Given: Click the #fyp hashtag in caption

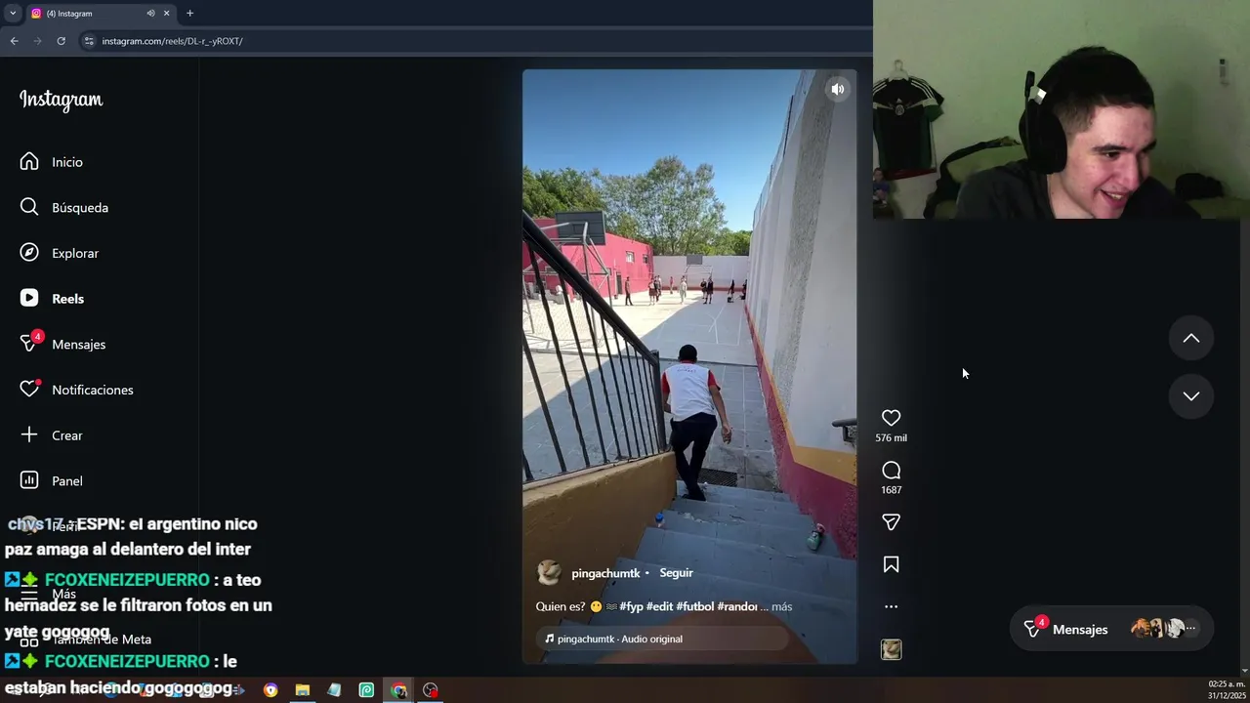Looking at the screenshot, I should click(631, 606).
